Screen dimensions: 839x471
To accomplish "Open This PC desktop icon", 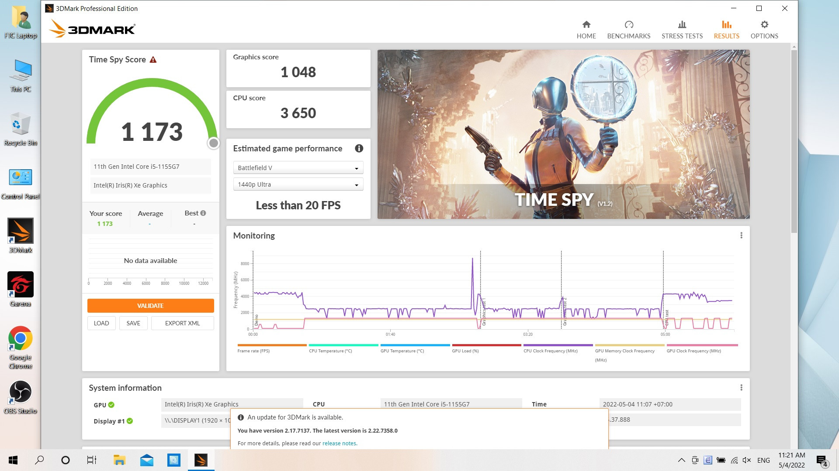I will [21, 76].
